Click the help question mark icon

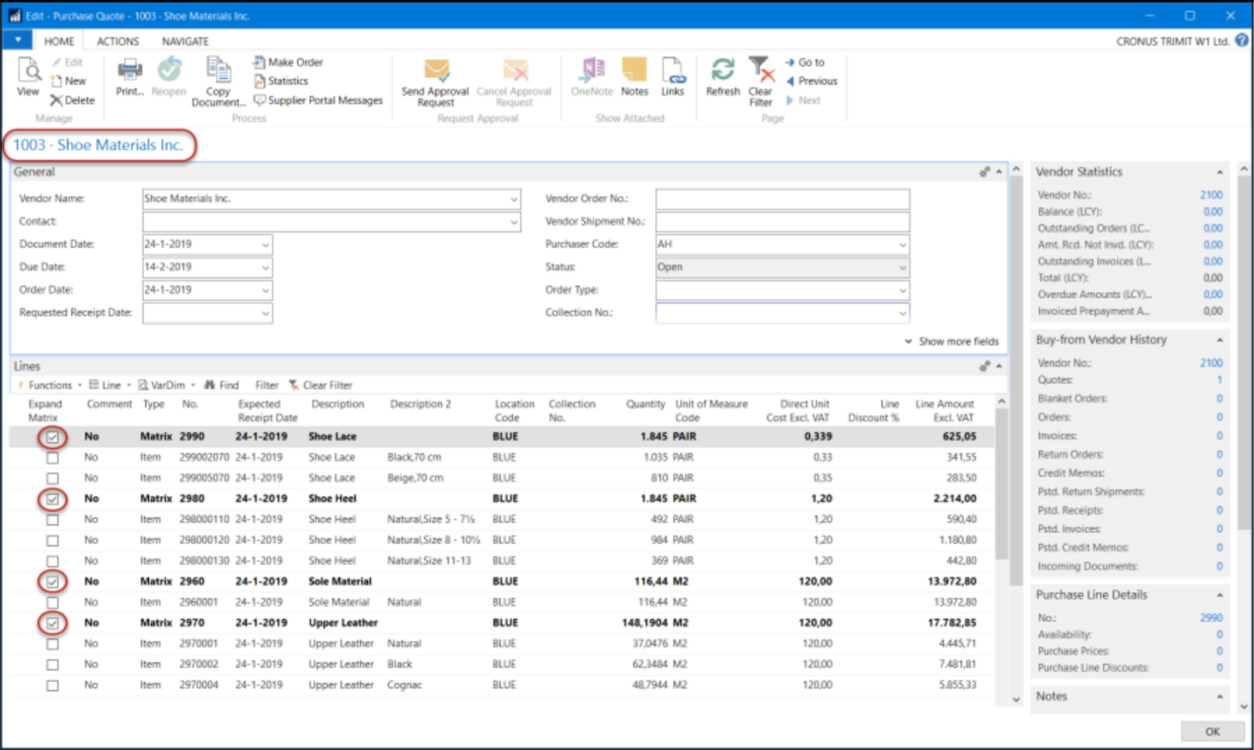tap(1242, 40)
